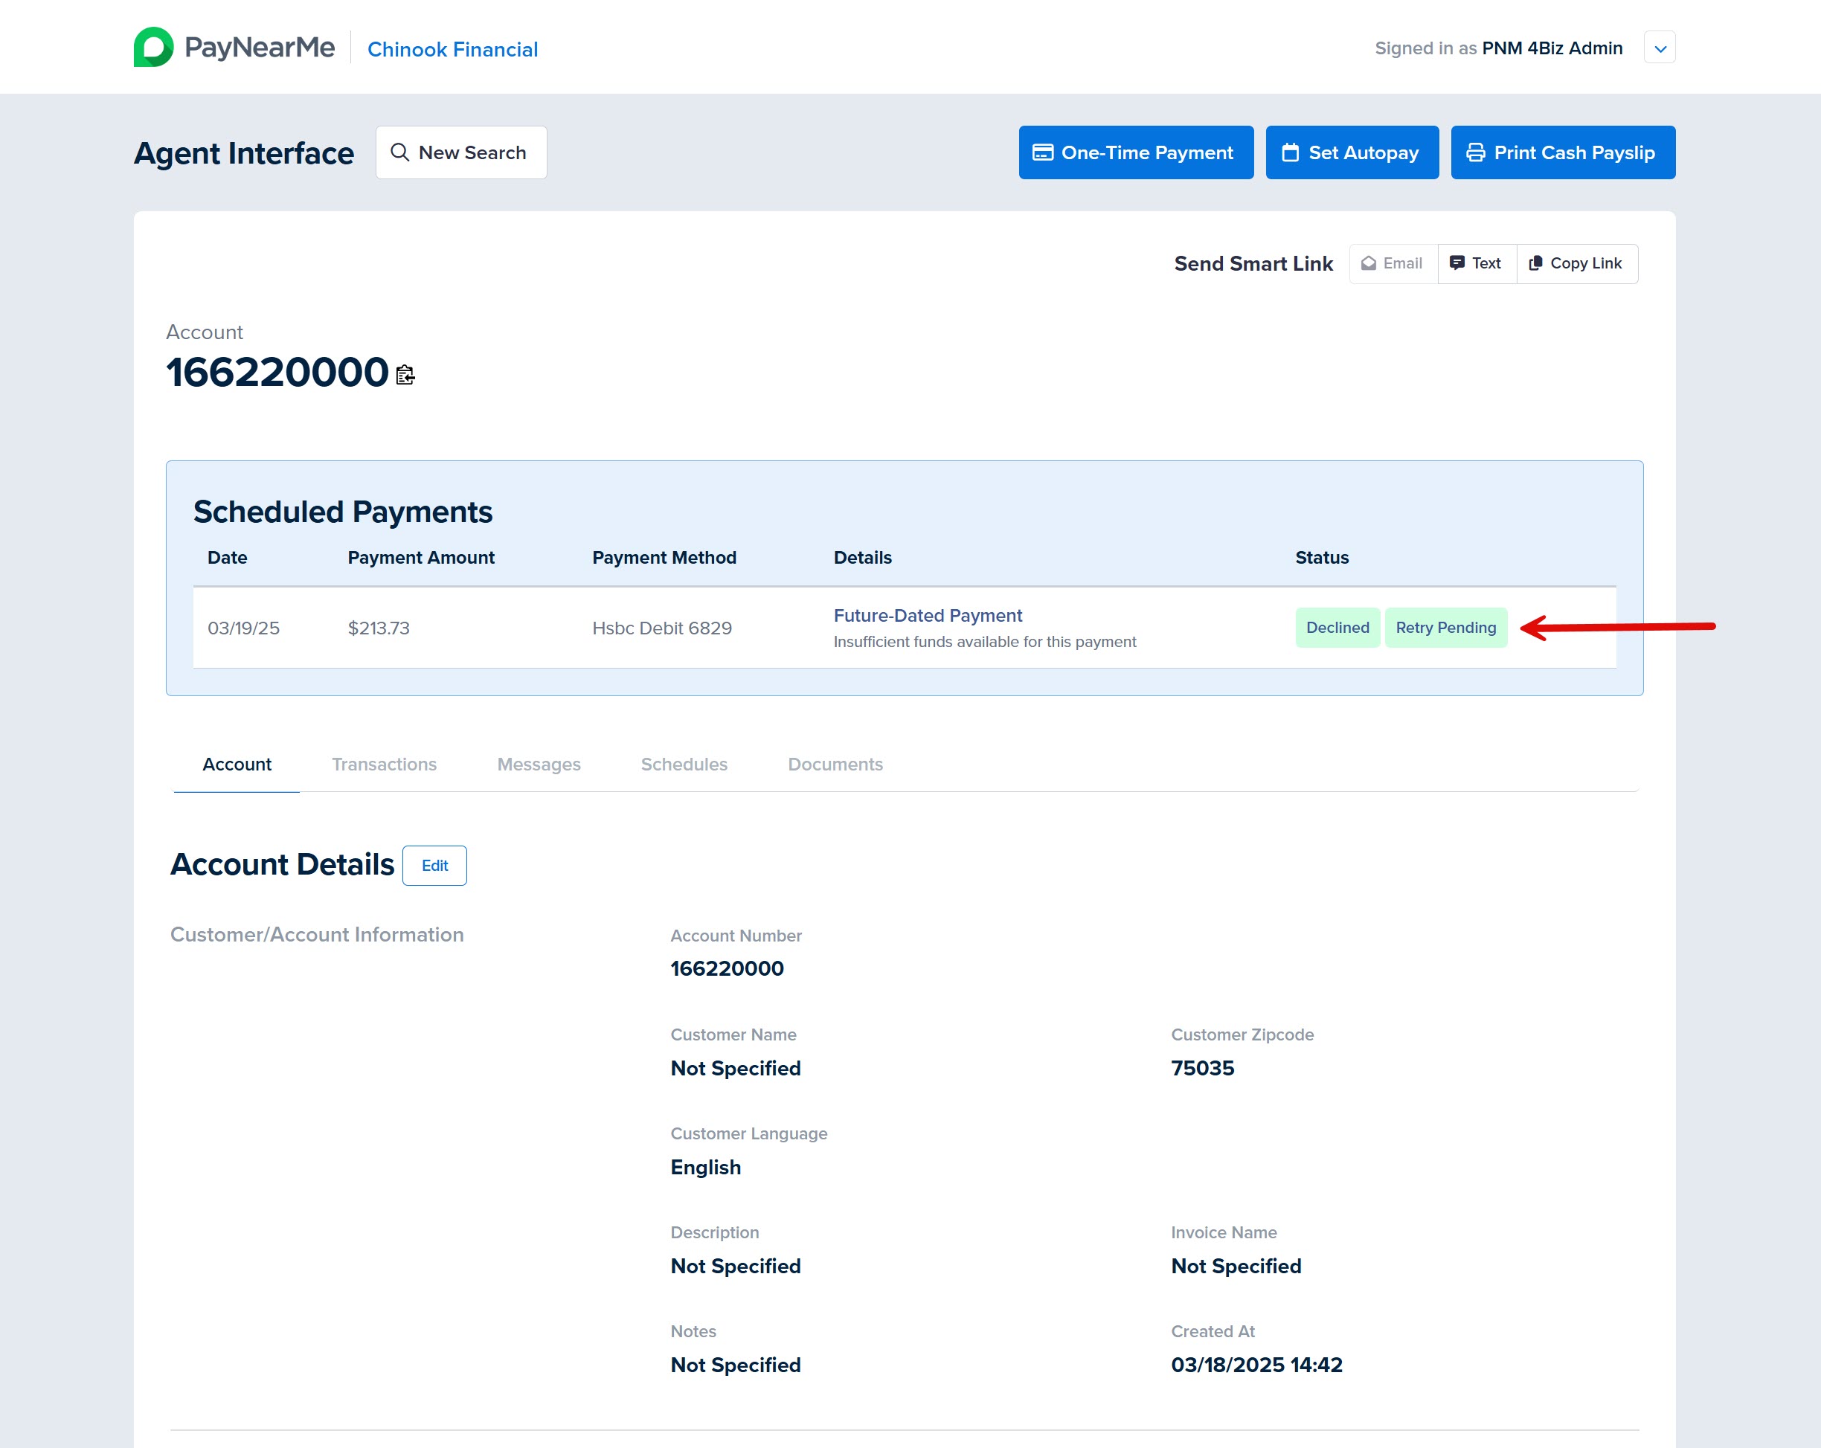
Task: Click the calendar icon on Set Autopay
Action: pos(1290,152)
